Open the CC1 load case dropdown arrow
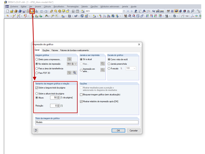The height and width of the screenshot is (154, 205). tap(124, 11)
